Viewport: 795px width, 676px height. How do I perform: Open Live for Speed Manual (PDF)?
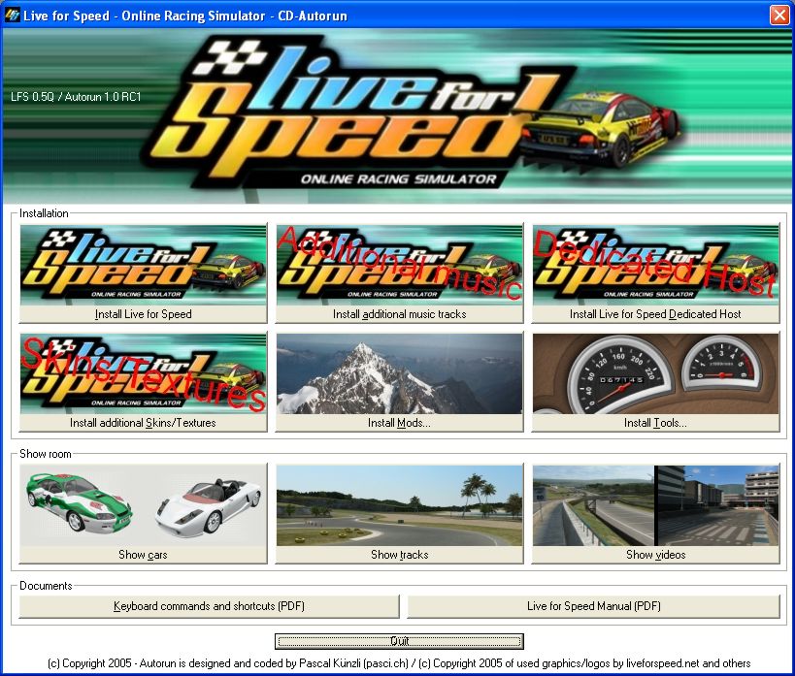click(x=594, y=606)
